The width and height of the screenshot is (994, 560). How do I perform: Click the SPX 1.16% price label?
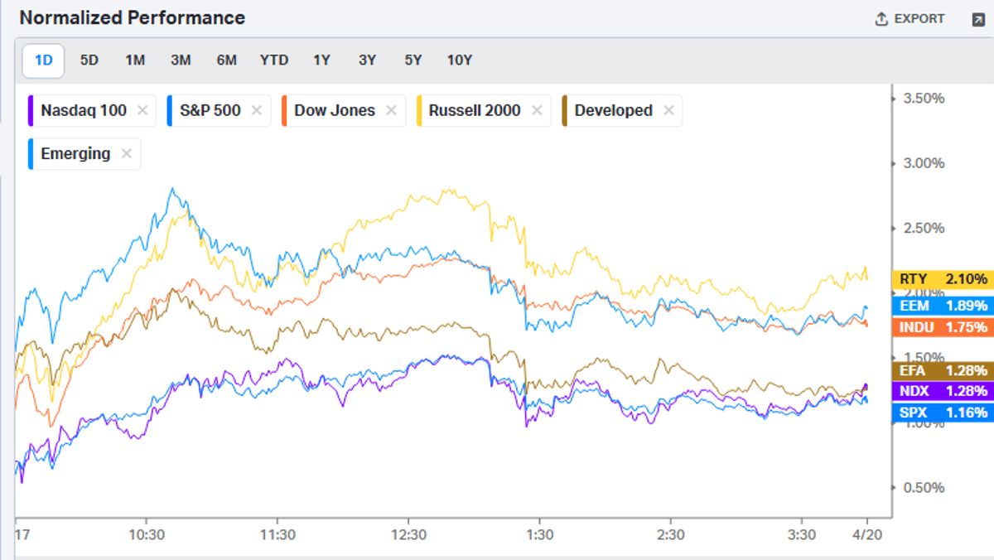[x=941, y=411]
